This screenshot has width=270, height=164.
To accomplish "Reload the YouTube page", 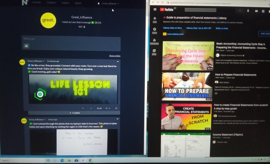I will click(162, 2).
